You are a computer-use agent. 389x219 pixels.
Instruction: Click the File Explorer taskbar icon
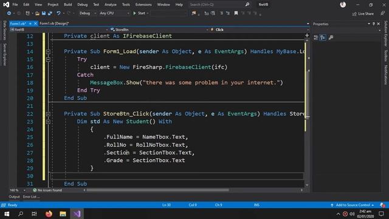63,214
